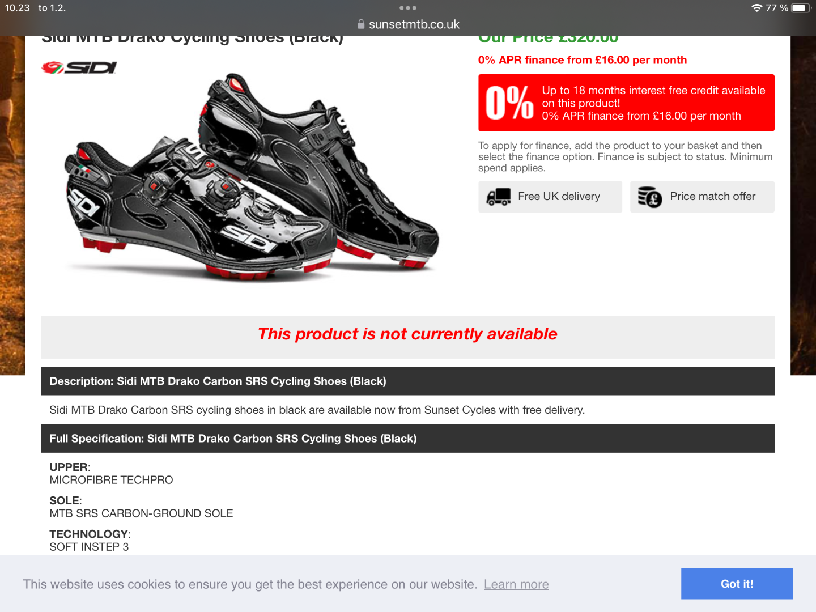Click the Full Specification header bar
Screen dimensions: 816x612
click(408, 438)
